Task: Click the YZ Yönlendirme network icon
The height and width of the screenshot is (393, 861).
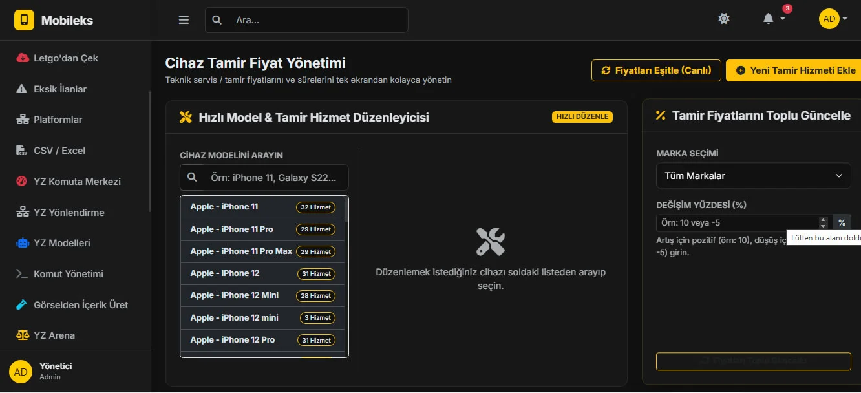Action: click(23, 212)
